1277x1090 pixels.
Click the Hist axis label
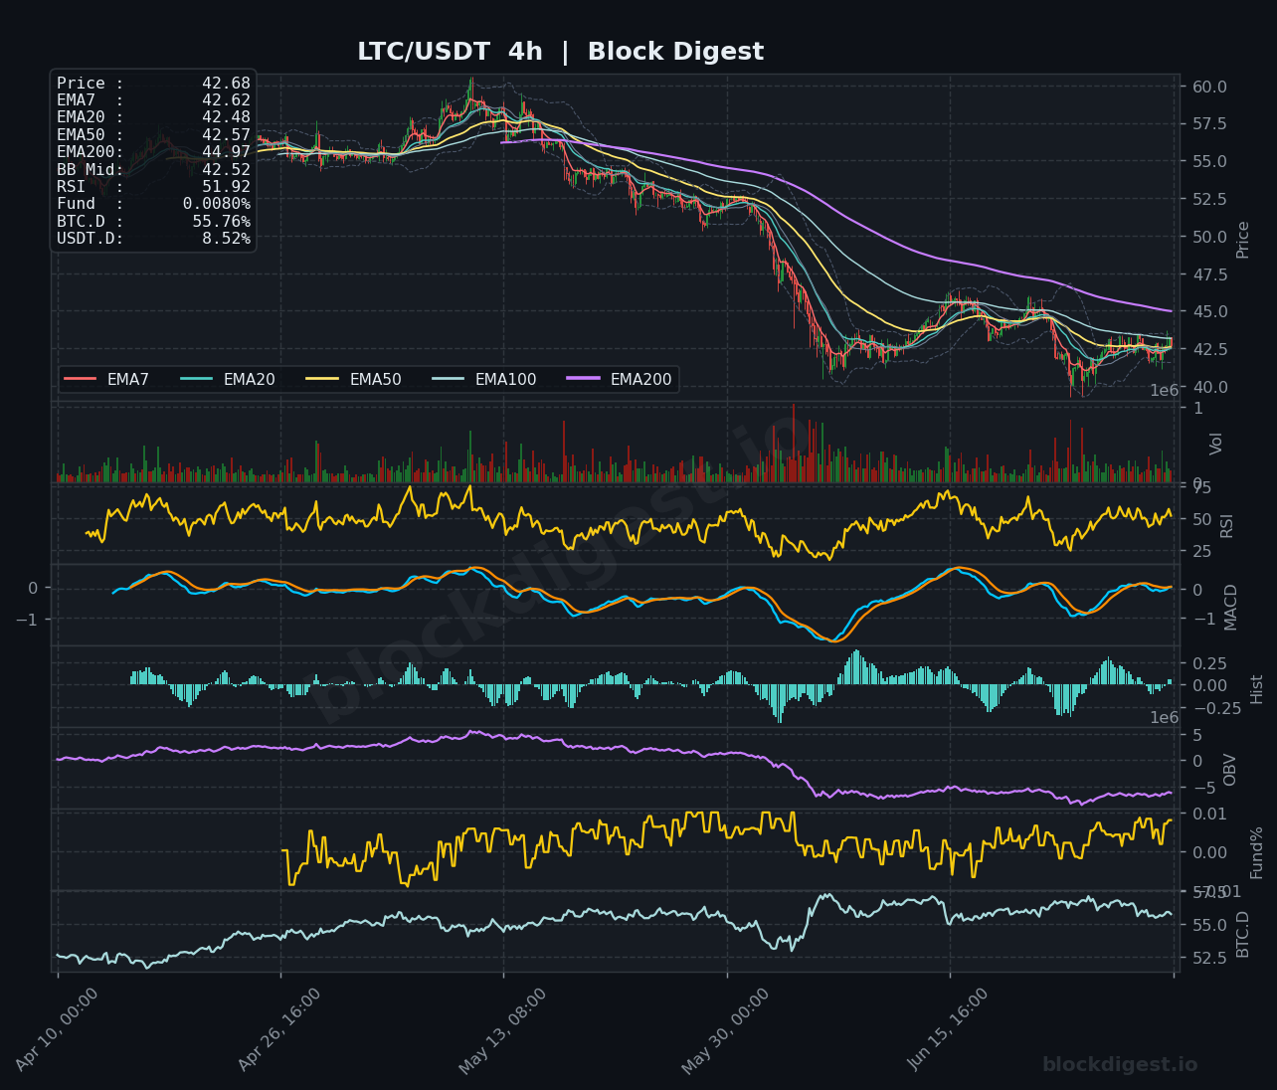pos(1256,689)
